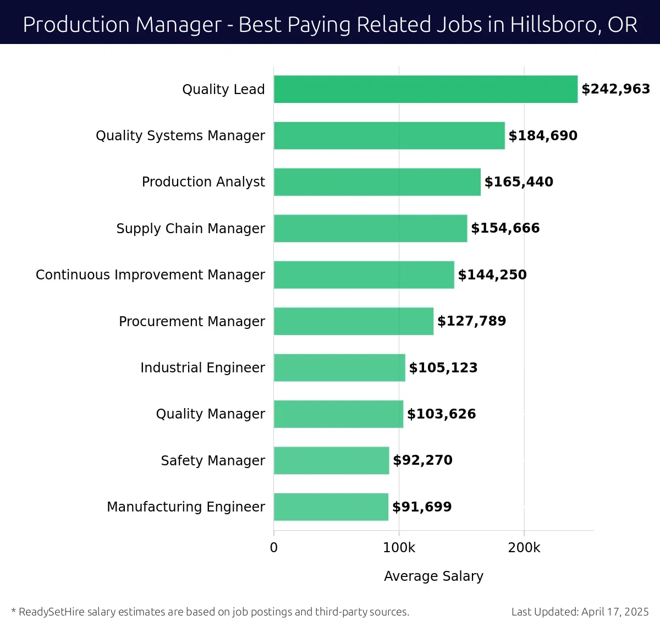Select the Quality Manager bar

pyautogui.click(x=339, y=414)
